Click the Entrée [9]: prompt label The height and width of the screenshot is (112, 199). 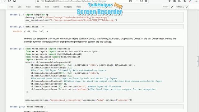[17, 49]
